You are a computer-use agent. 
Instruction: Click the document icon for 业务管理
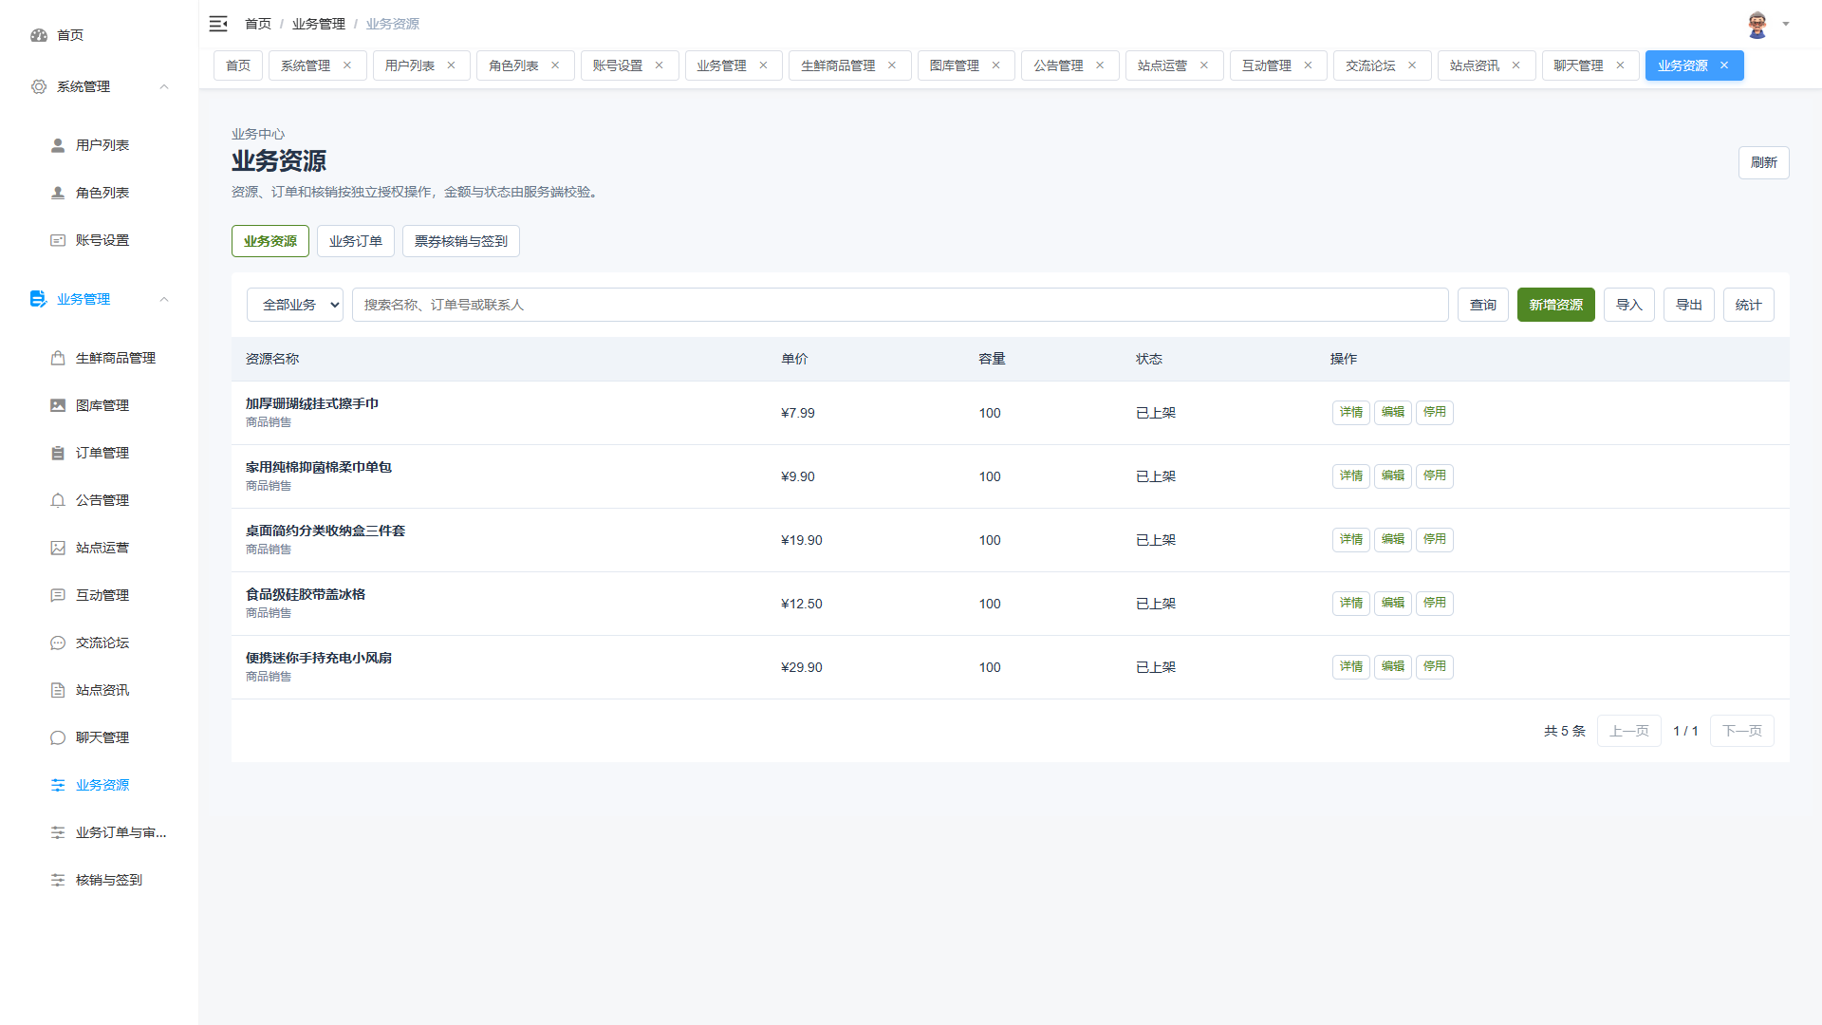point(38,299)
